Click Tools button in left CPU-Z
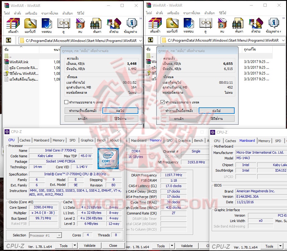287x251 pixels. click(x=64, y=246)
